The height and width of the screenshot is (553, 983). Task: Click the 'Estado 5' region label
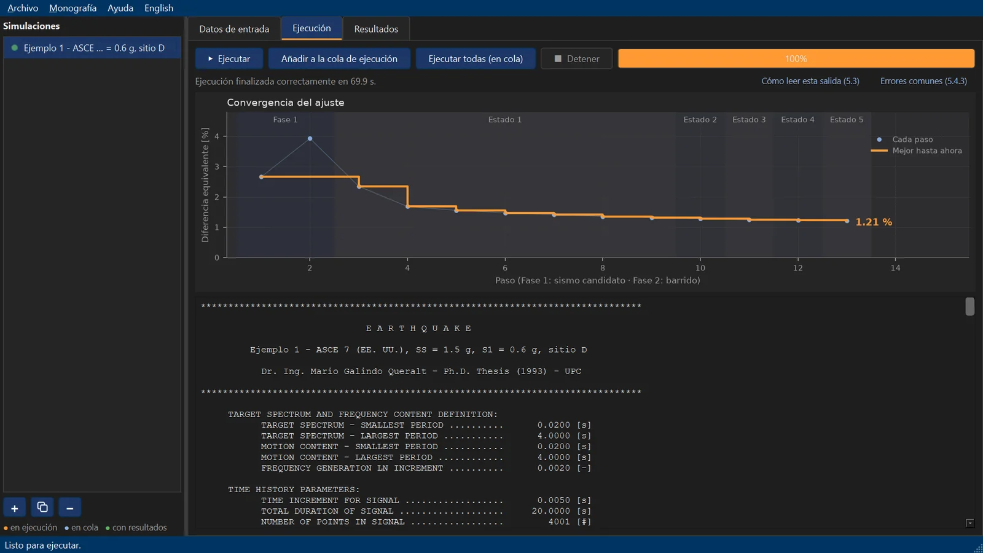(847, 120)
